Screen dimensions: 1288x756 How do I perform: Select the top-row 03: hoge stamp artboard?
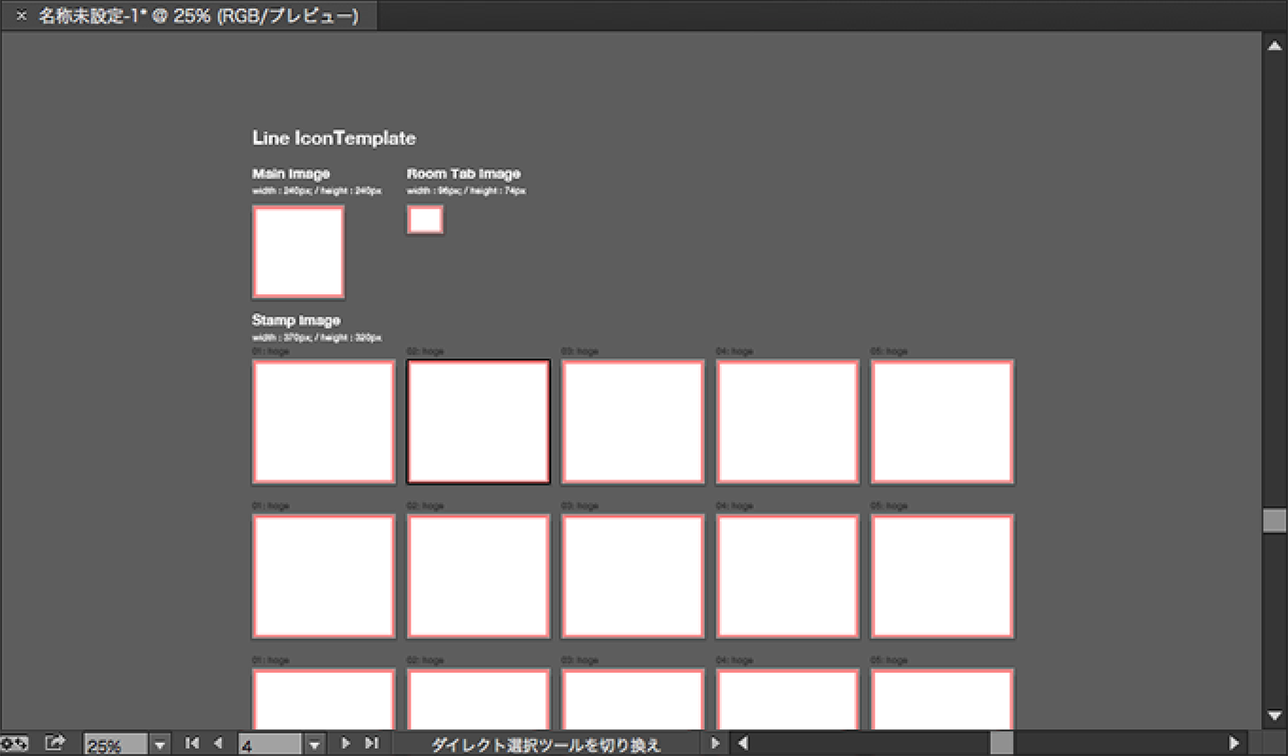point(632,422)
